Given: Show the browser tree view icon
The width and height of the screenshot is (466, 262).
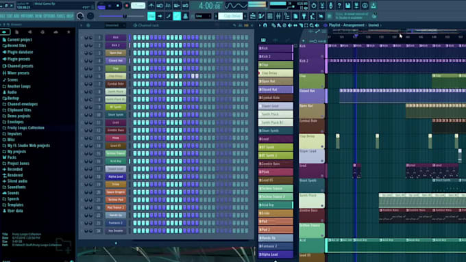Looking at the screenshot, I should coord(286,16).
